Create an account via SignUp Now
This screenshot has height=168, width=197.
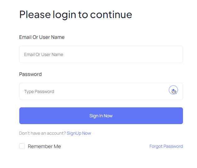click(79, 133)
